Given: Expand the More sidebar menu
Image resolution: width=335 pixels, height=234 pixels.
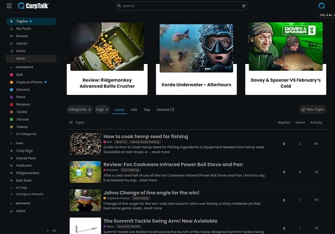Looking at the screenshot, I should pyautogui.click(x=31, y=59).
